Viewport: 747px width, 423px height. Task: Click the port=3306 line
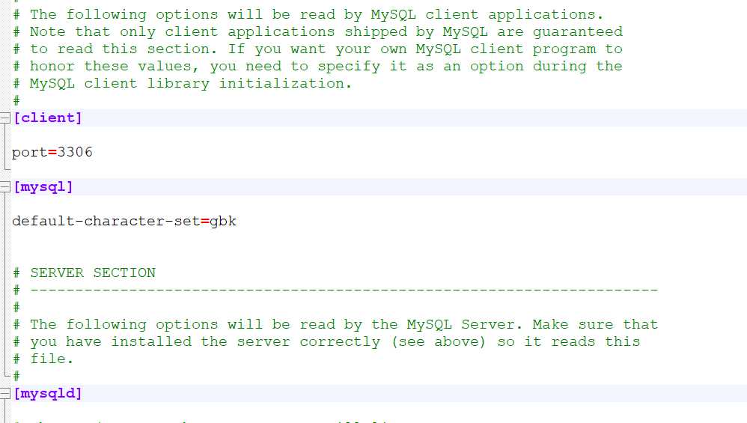(52, 153)
